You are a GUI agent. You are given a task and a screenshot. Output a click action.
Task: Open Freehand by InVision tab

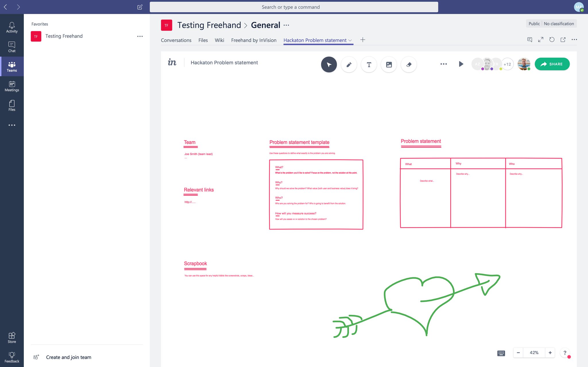(x=254, y=40)
